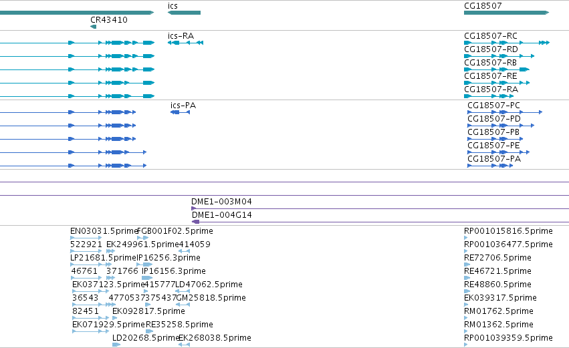The height and width of the screenshot is (348, 569).
Task: Click the DME1-004G14 clone feature
Action: pos(380,222)
